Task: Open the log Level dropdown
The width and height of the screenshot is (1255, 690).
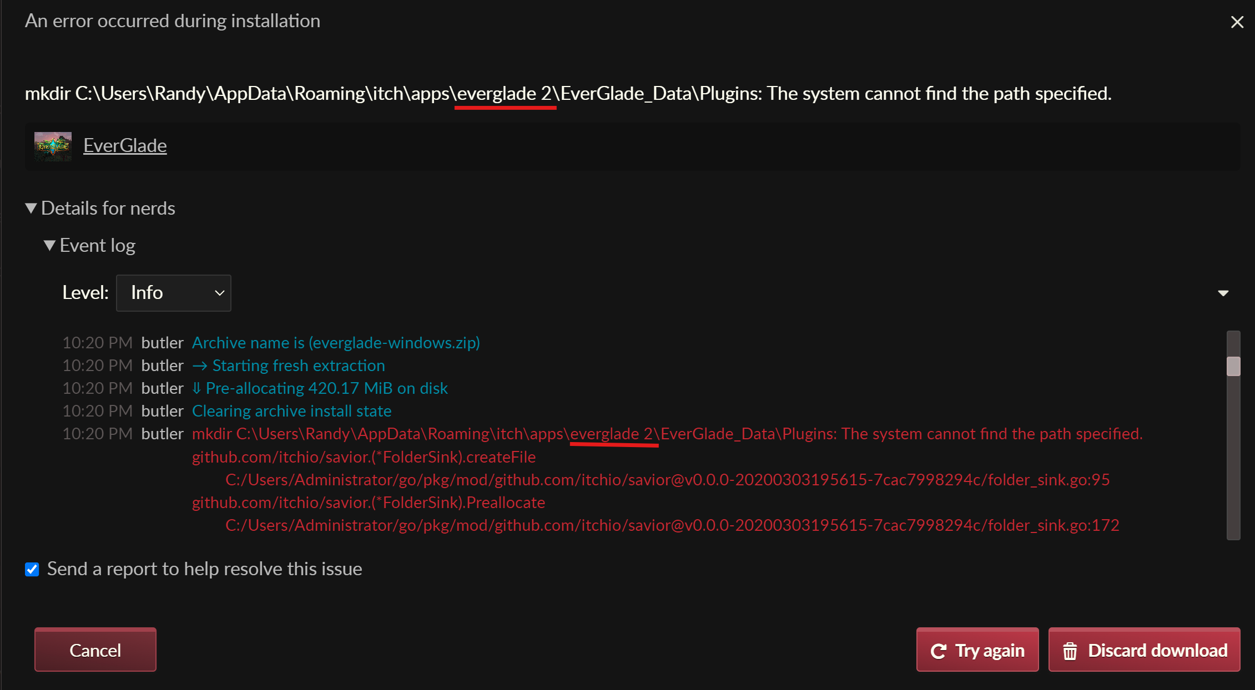Action: click(174, 293)
